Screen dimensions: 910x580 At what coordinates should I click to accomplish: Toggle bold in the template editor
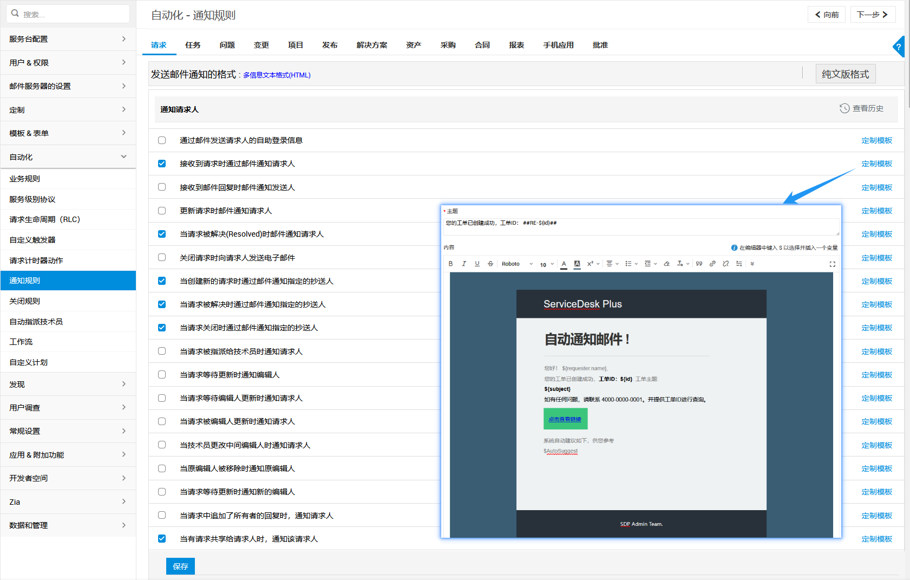[450, 264]
